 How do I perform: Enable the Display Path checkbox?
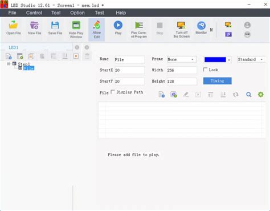point(113,92)
